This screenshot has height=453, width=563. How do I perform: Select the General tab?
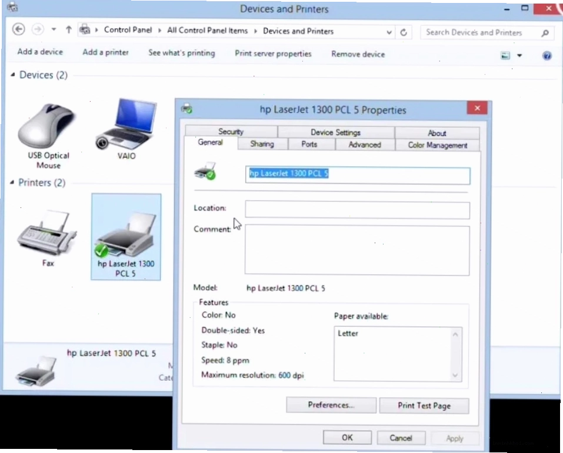click(x=211, y=142)
